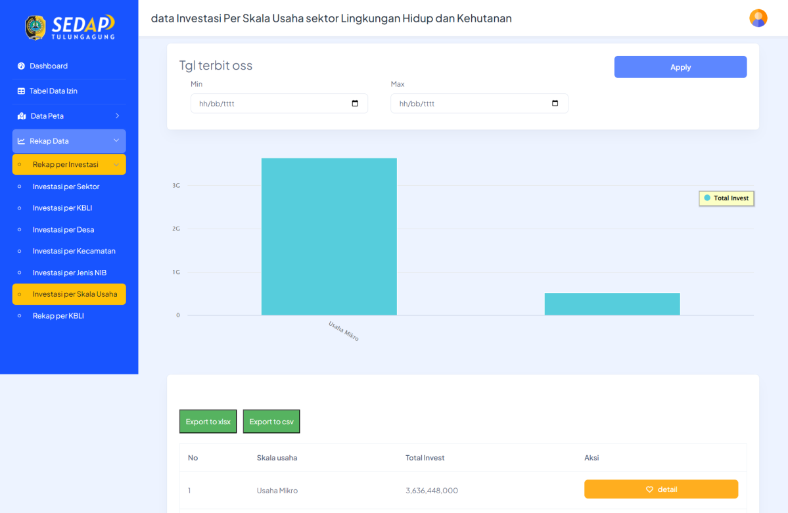
Task: Click the page title text
Action: (331, 18)
